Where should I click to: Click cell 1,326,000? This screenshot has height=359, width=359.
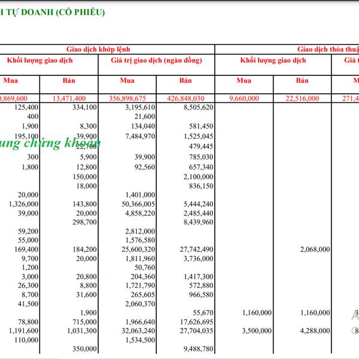click(x=23, y=204)
